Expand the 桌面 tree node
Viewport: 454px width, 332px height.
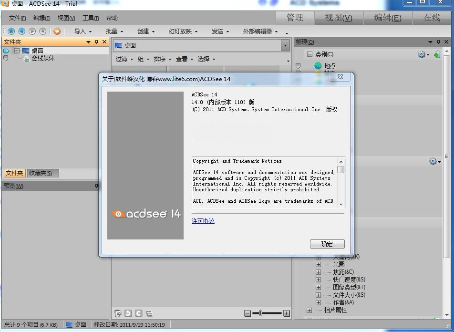click(17, 51)
